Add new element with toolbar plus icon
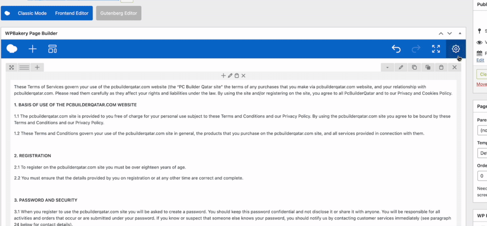Image resolution: width=487 pixels, height=226 pixels. 33,49
